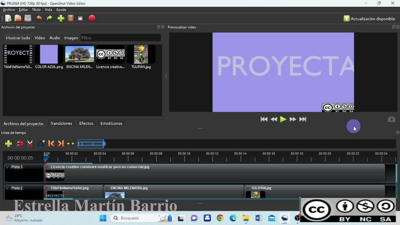Open the profile chooser filmstrip icon
This screenshot has width=400, height=225.
[71, 18]
